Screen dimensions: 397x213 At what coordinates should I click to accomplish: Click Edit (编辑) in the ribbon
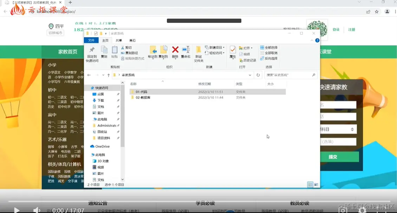(245, 54)
